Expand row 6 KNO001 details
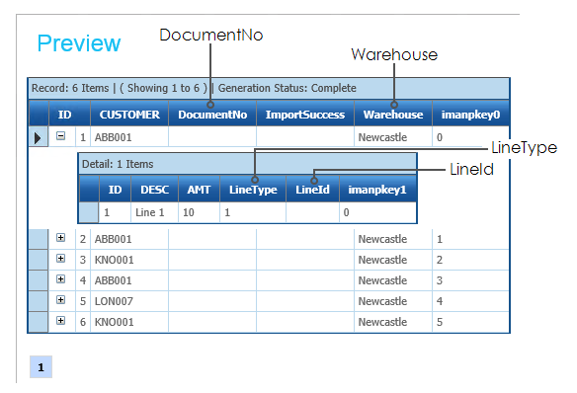The width and height of the screenshot is (577, 393). click(x=60, y=321)
